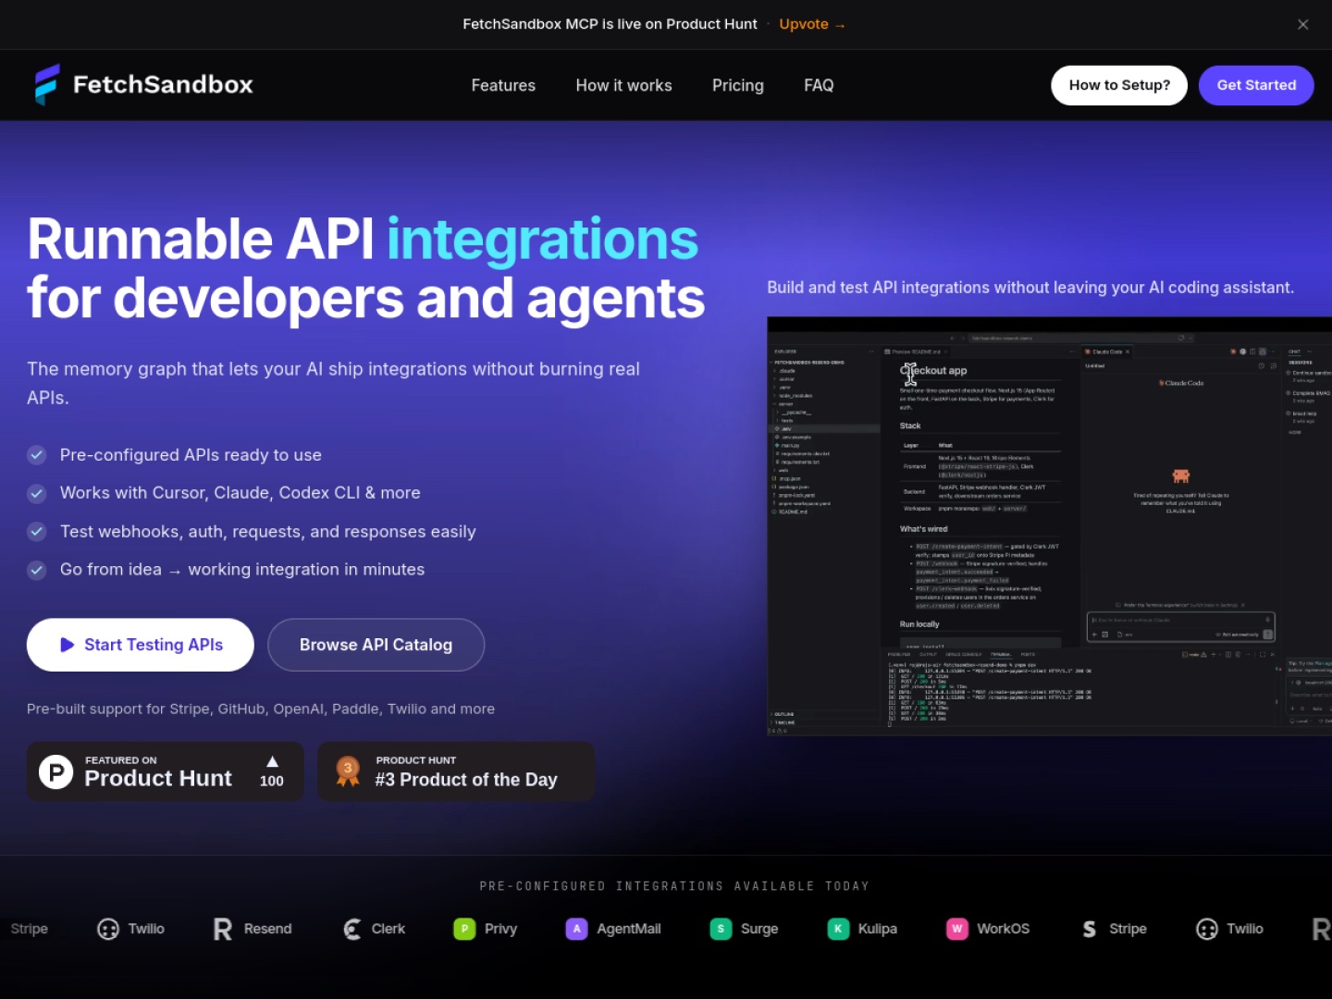Click the 'Build and test API integrations' caption
Viewport: 1332px width, 999px height.
1030,288
